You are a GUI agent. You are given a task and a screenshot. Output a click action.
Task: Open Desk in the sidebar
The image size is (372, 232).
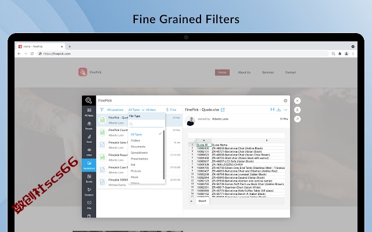pyautogui.click(x=89, y=139)
